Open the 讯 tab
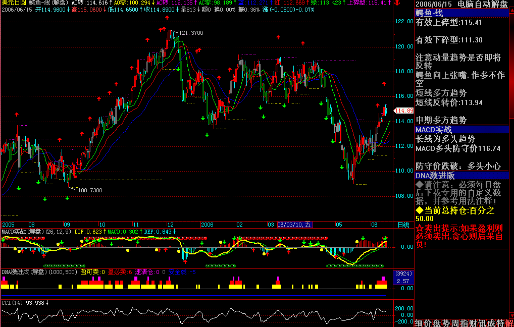Image resolution: width=514 pixels, height=327 pixels. [x=482, y=323]
